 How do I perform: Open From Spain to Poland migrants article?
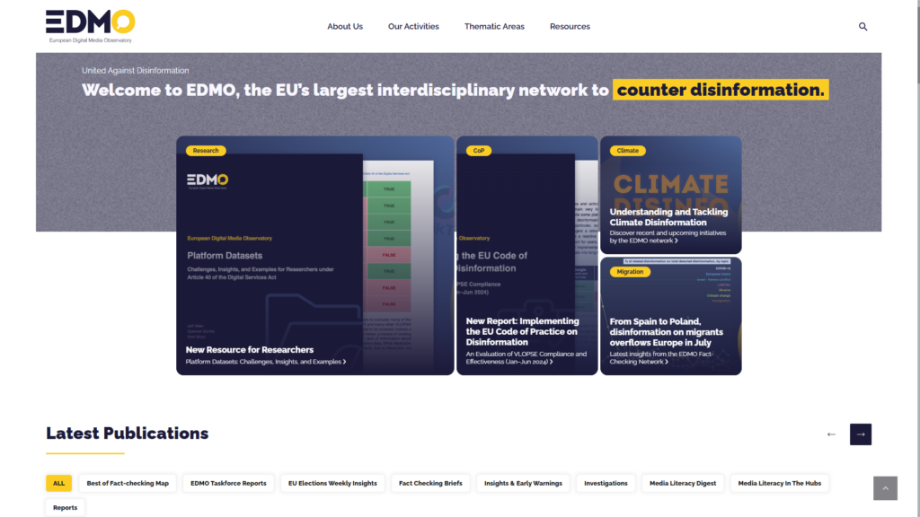pos(666,332)
